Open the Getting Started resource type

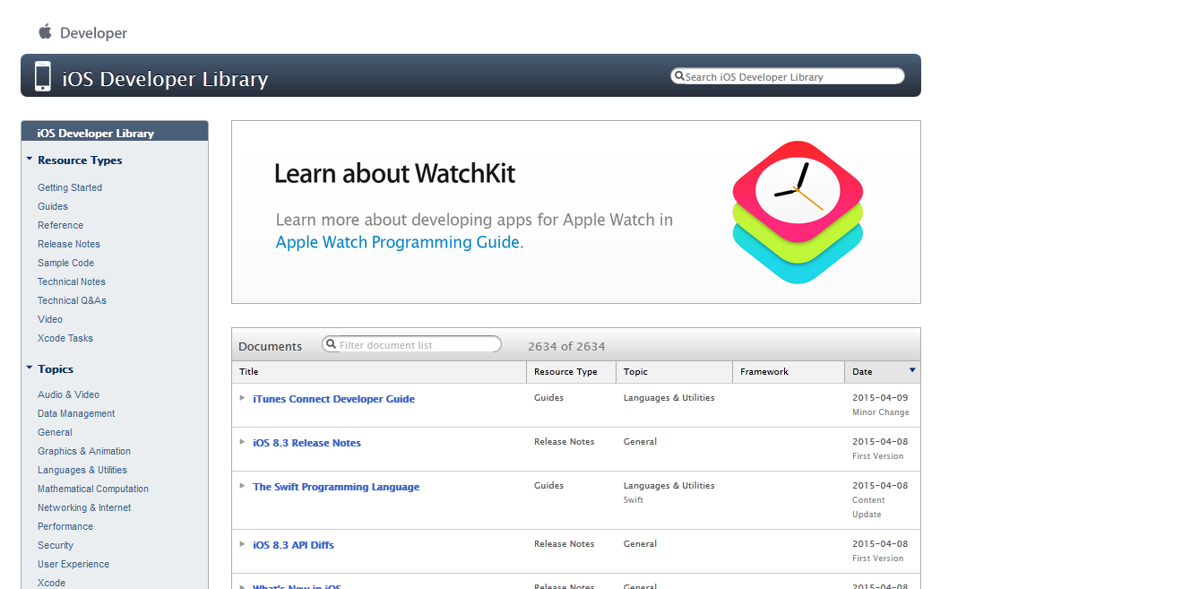(70, 187)
